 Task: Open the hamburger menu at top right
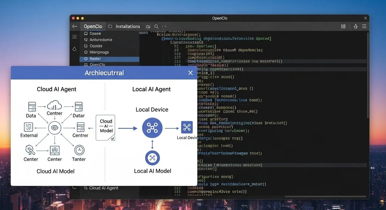(x=364, y=27)
